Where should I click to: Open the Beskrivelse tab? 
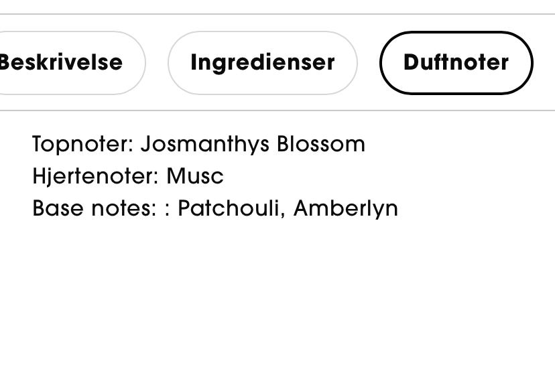tap(64, 63)
